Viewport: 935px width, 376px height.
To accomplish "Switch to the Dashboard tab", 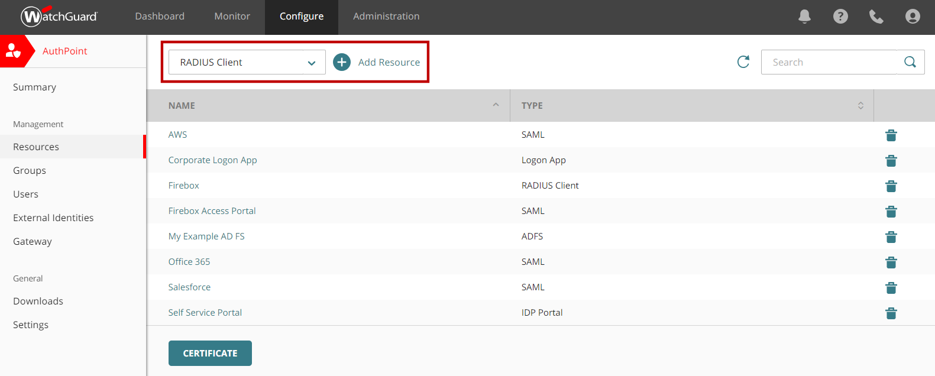I will click(160, 17).
